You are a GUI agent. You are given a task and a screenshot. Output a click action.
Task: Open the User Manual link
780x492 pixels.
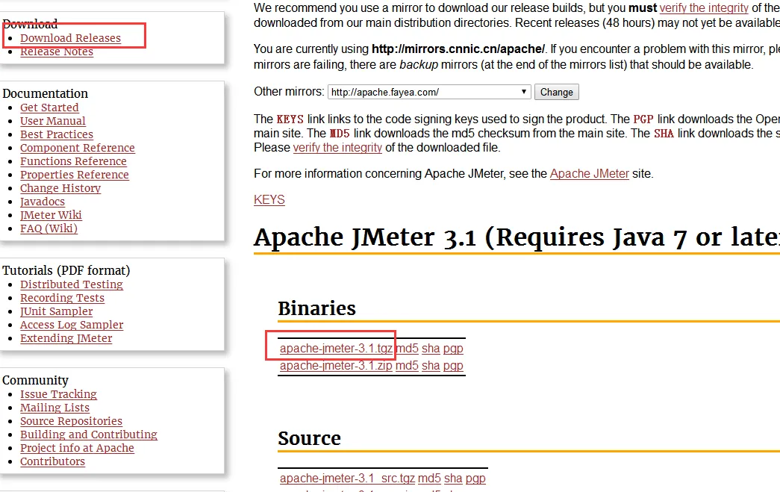click(x=53, y=121)
